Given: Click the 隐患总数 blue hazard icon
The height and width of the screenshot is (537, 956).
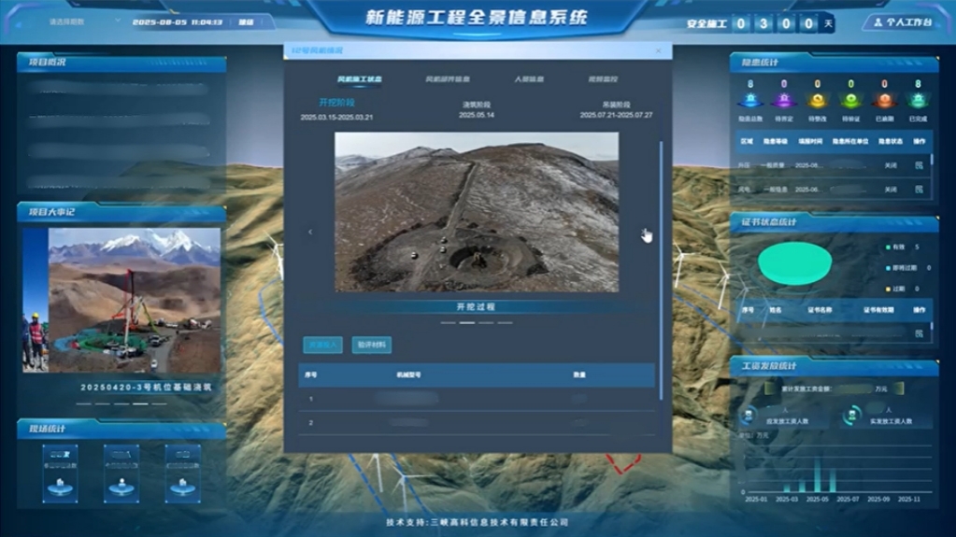Looking at the screenshot, I should [749, 101].
